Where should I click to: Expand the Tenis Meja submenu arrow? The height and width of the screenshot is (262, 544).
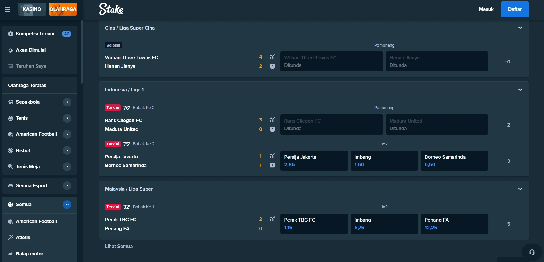67,166
